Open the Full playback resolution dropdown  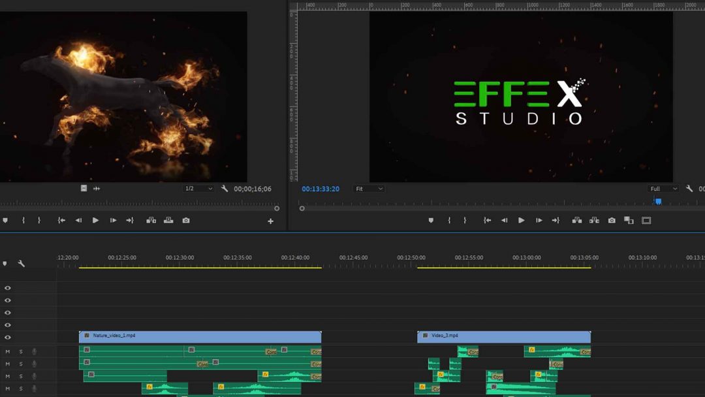pyautogui.click(x=662, y=189)
